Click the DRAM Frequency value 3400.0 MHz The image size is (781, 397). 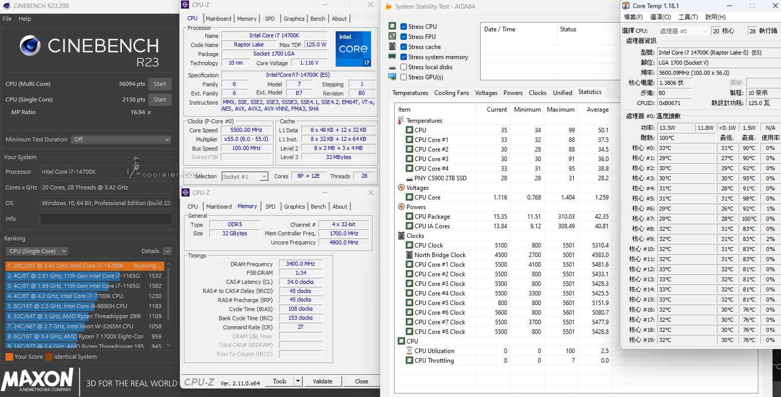pyautogui.click(x=300, y=264)
